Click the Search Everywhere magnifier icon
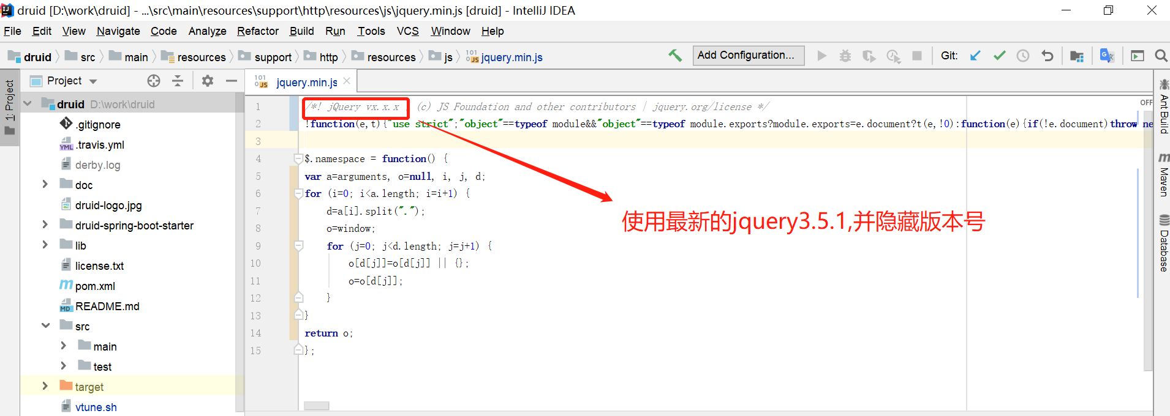Viewport: 1170px width, 416px height. tap(1160, 56)
